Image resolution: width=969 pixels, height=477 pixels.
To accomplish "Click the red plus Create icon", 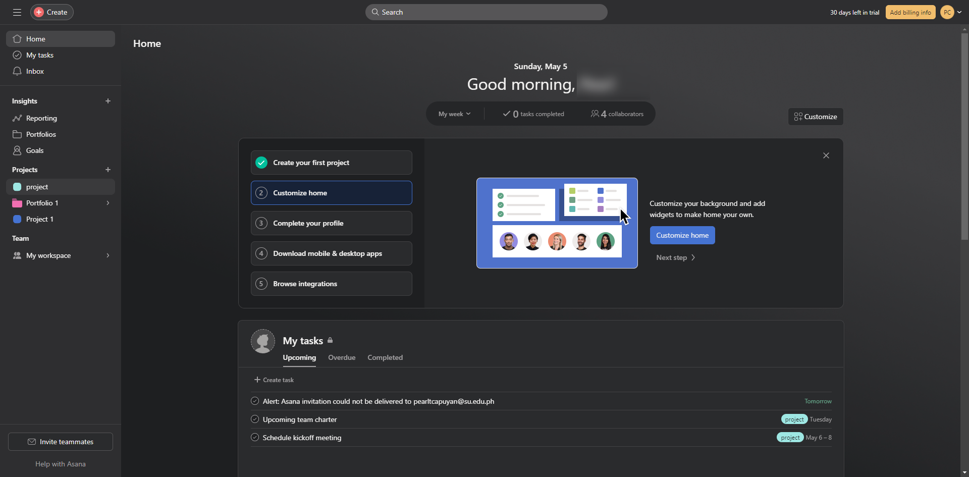I will pyautogui.click(x=39, y=12).
